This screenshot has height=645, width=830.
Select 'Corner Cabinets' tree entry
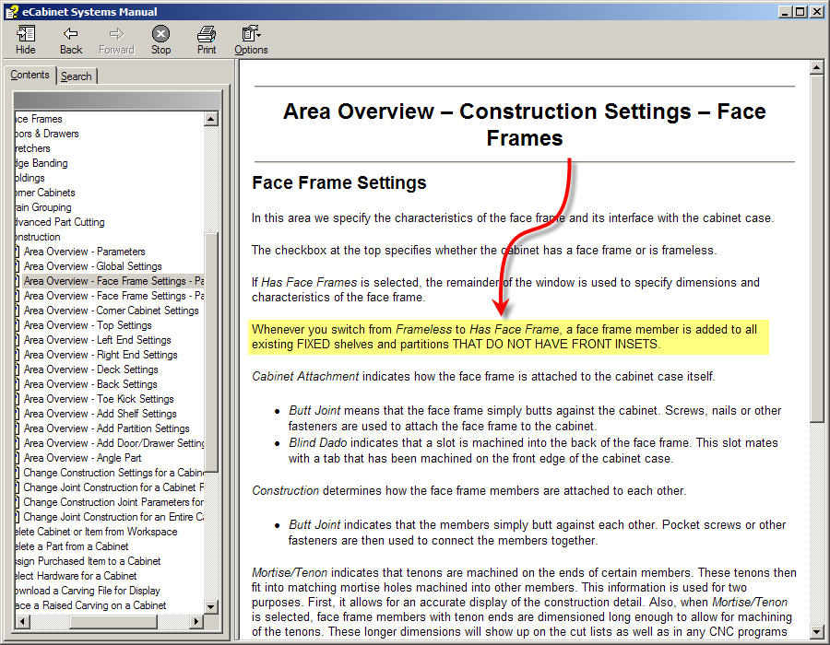pos(45,193)
